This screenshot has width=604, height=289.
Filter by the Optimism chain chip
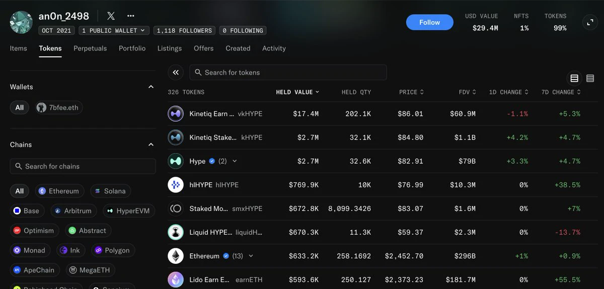(x=34, y=231)
